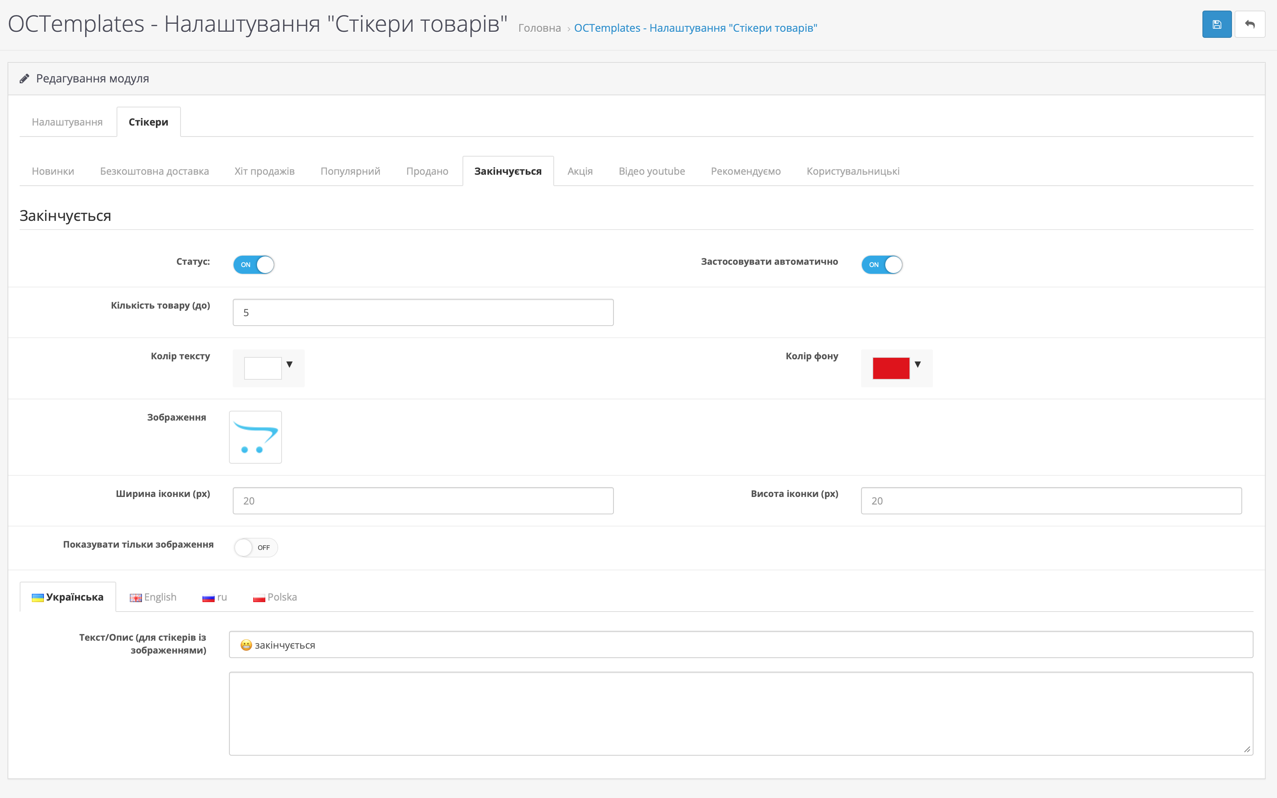This screenshot has width=1277, height=798.
Task: Select the English flag language tab
Action: point(153,597)
